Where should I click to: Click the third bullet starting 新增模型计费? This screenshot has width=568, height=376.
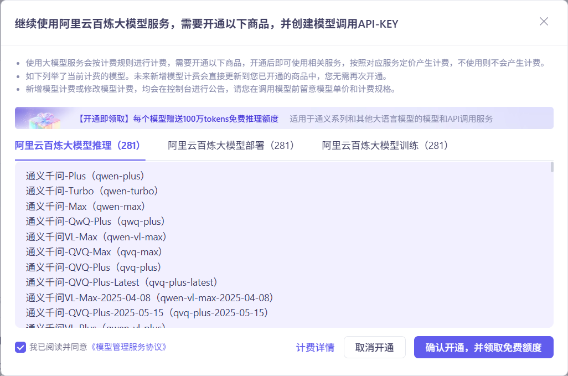click(210, 89)
